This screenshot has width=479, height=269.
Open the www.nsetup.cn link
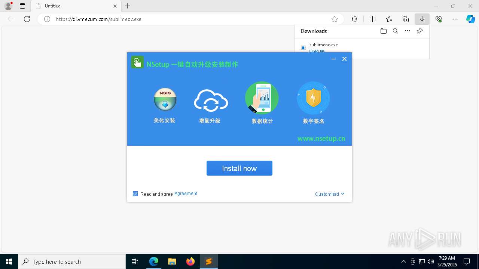[321, 139]
